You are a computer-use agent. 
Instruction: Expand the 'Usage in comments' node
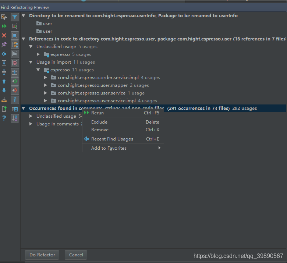[31, 124]
